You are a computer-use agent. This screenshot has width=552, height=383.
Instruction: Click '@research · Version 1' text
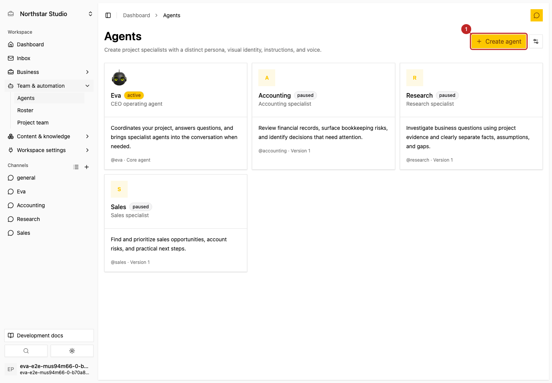coord(429,160)
